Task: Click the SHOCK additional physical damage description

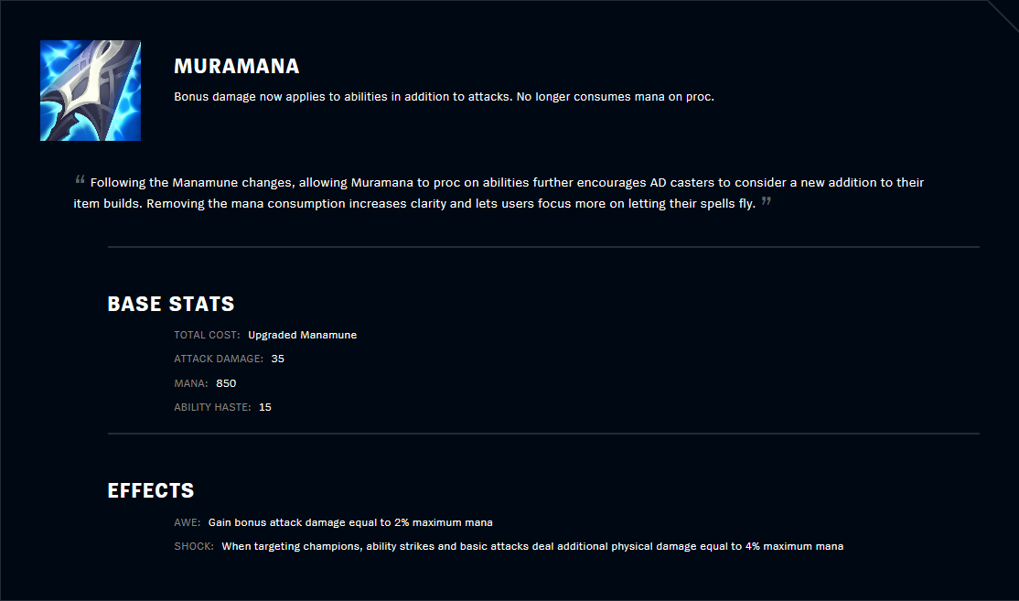Action: pyautogui.click(x=532, y=546)
